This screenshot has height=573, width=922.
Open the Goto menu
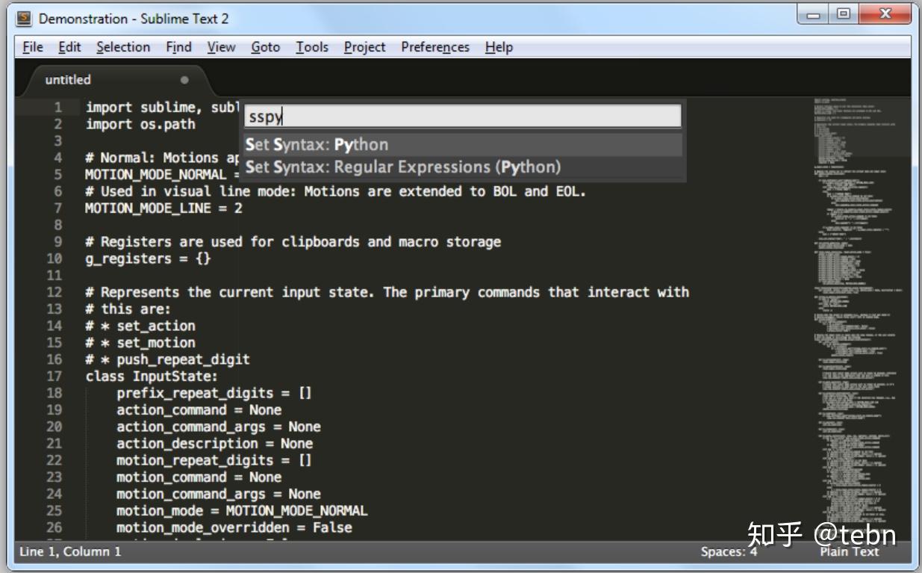(x=265, y=46)
